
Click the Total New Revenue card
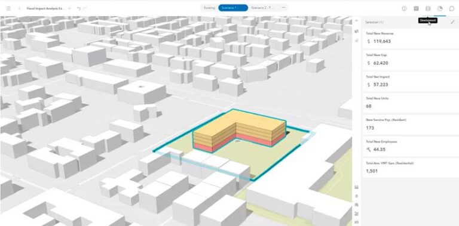411,39
